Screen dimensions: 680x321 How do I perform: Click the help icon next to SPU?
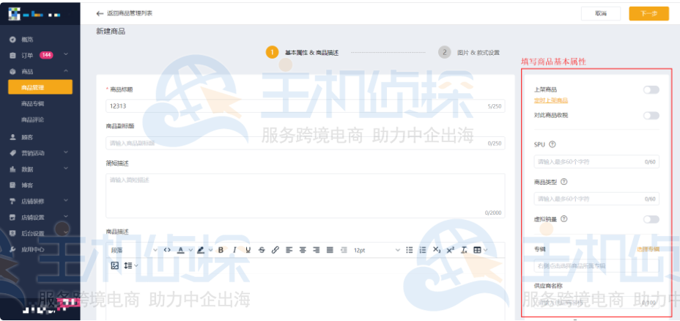click(x=552, y=144)
